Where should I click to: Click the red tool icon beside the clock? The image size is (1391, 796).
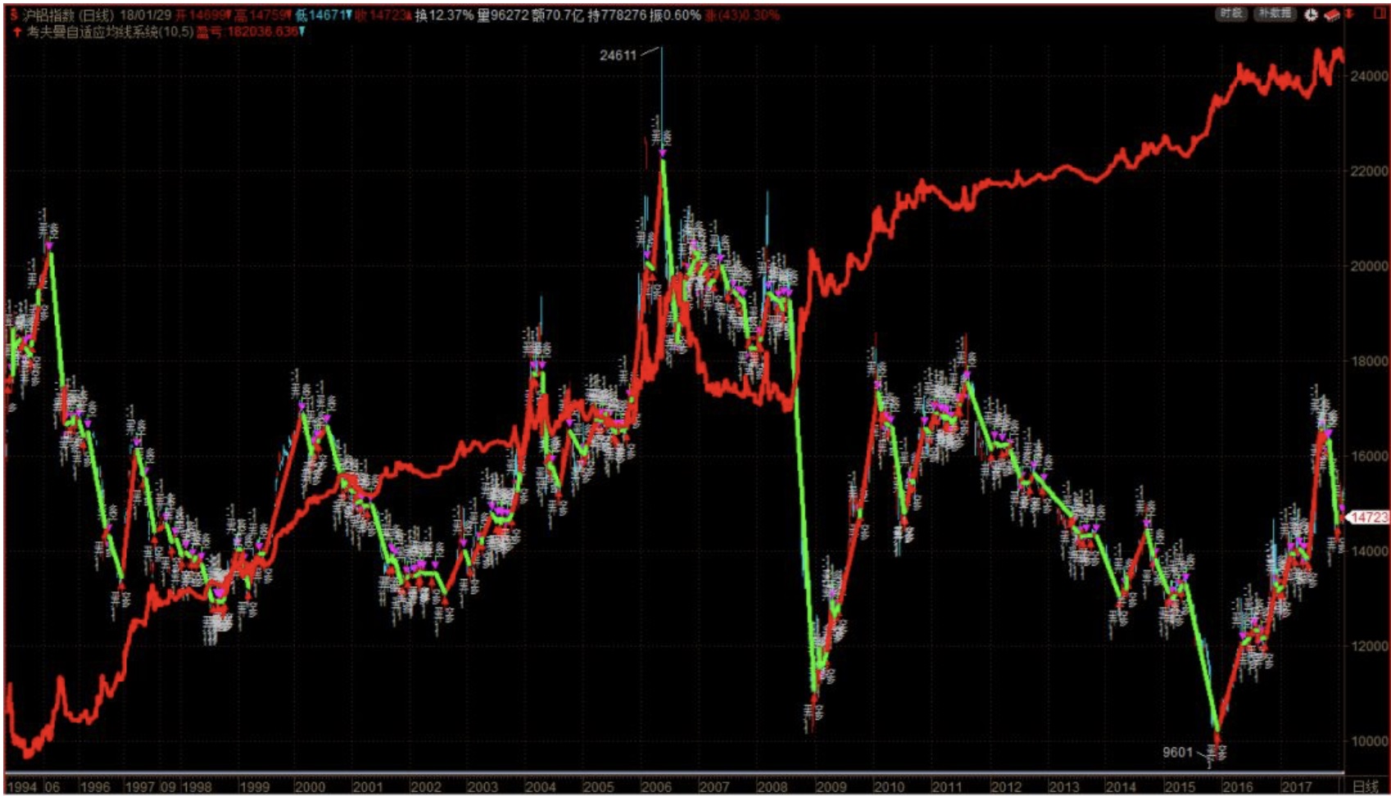point(1332,15)
